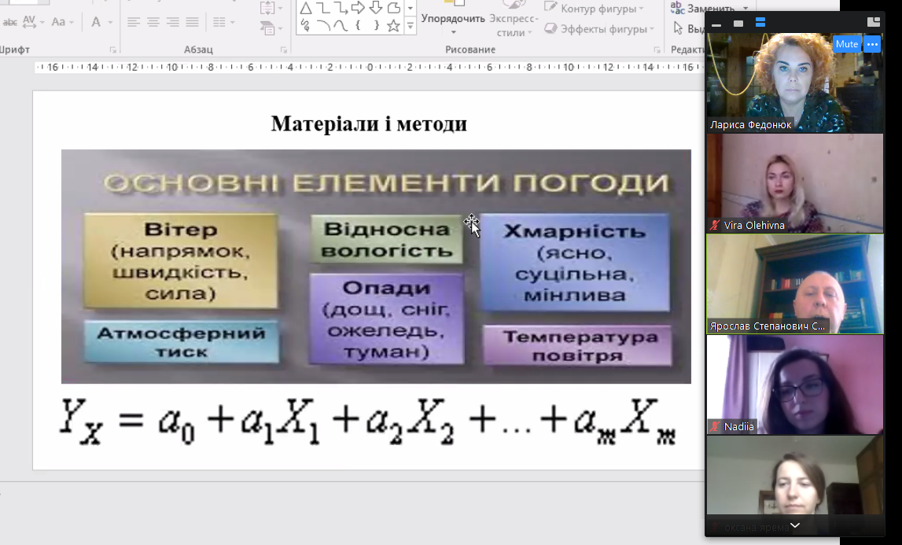
Task: Open the change case Aa dropdown
Action: (x=61, y=22)
